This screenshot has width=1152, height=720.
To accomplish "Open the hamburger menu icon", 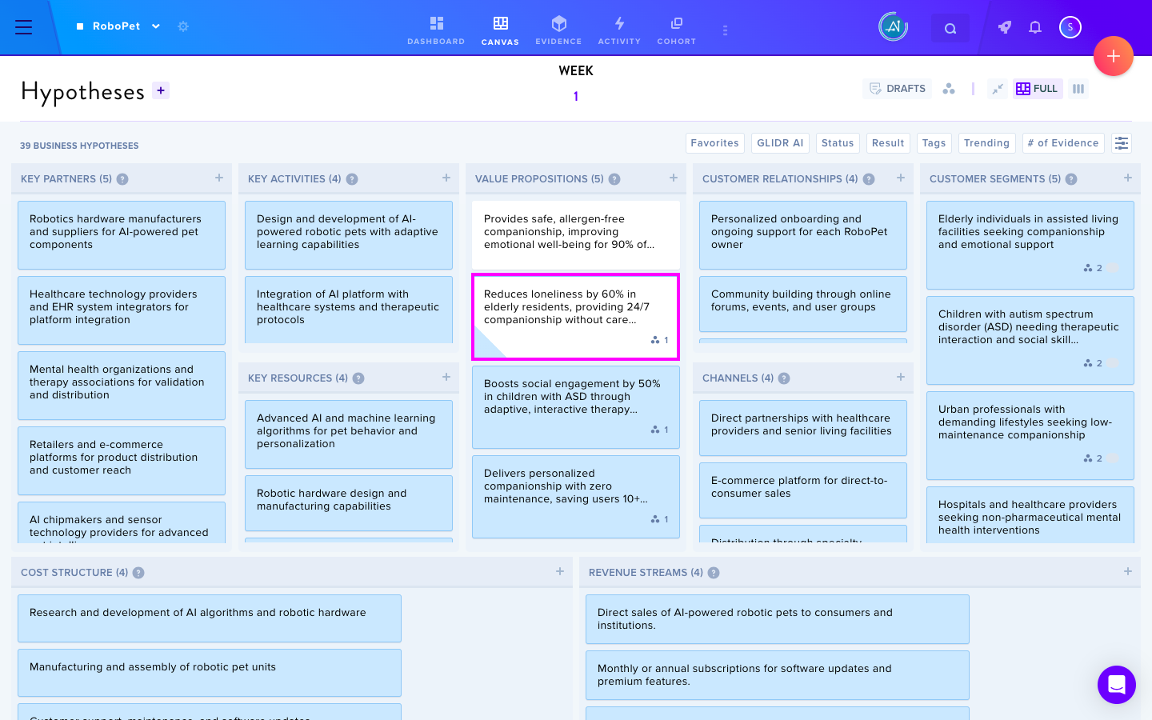I will (24, 27).
